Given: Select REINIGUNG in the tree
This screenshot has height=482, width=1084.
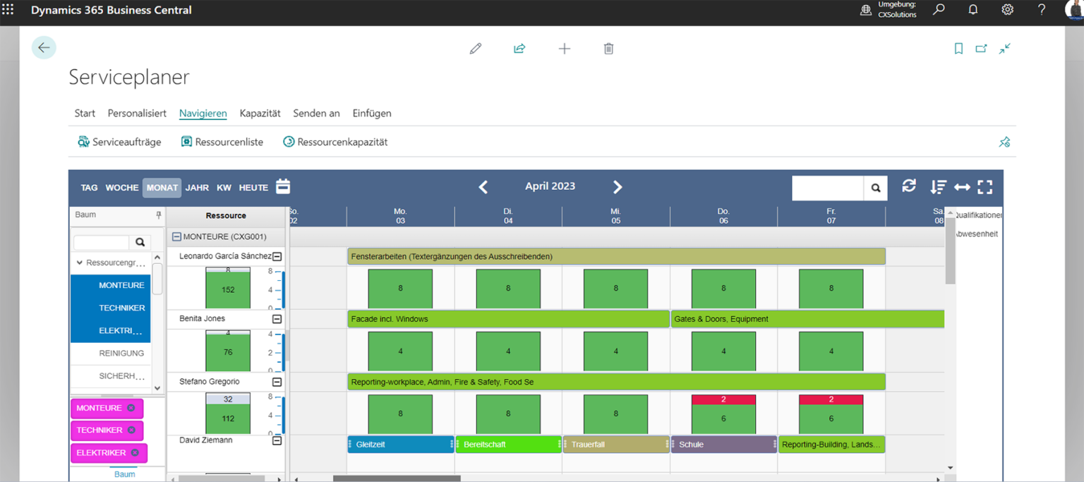Looking at the screenshot, I should (111, 353).
